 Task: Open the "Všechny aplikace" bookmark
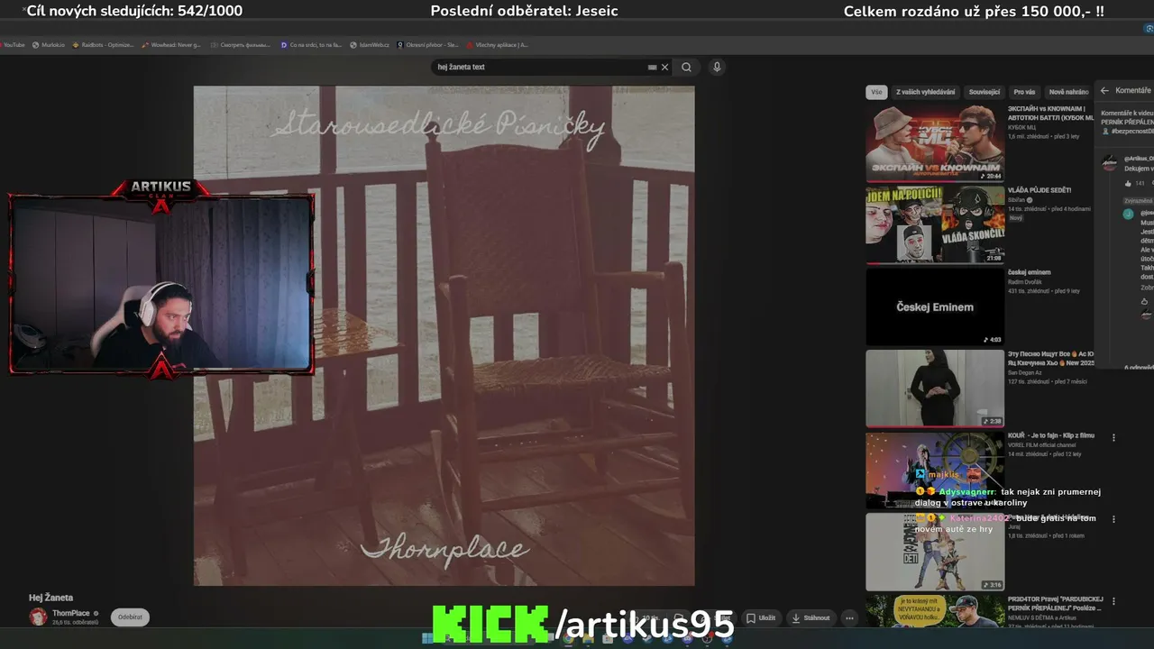pos(498,44)
